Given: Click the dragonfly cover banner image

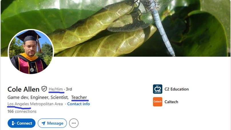Looking at the screenshot, I should pos(115,28).
